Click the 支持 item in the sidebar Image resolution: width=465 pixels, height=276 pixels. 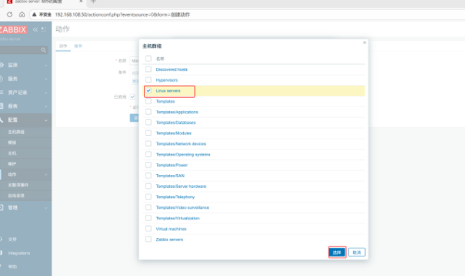click(12, 239)
